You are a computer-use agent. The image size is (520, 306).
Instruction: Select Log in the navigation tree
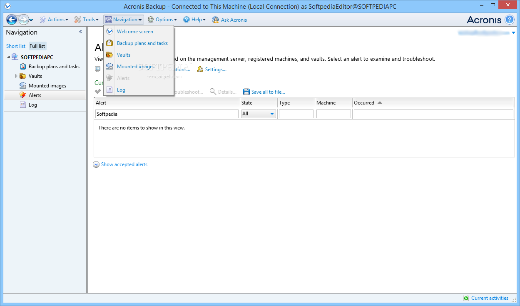coord(33,105)
